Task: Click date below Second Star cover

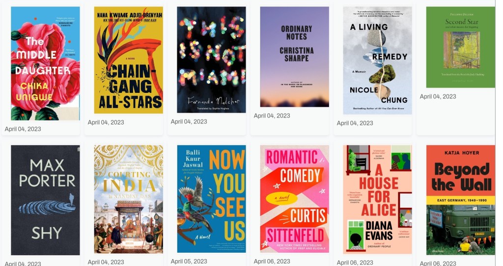Action: (438, 96)
